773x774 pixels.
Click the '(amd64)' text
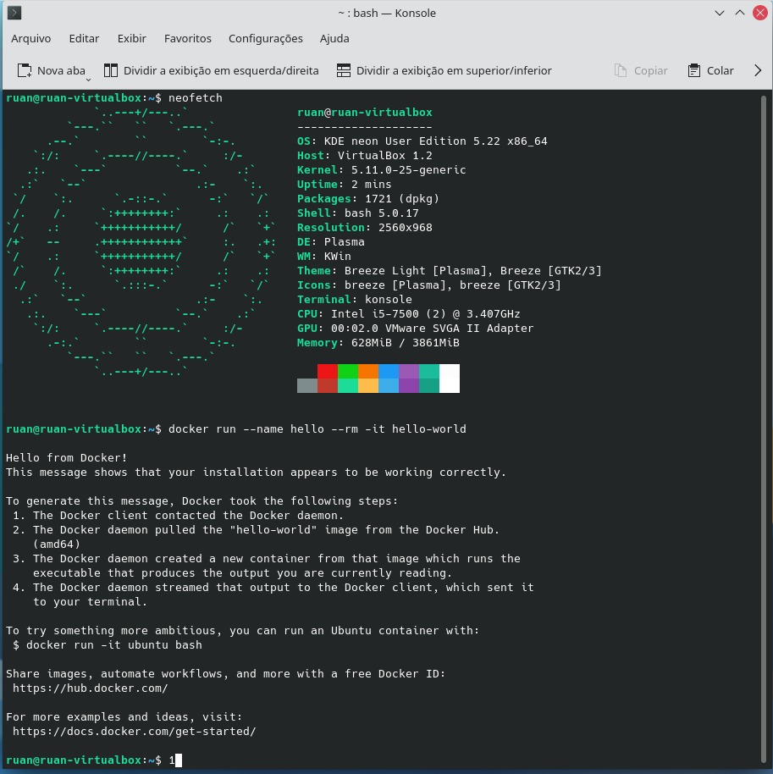57,544
